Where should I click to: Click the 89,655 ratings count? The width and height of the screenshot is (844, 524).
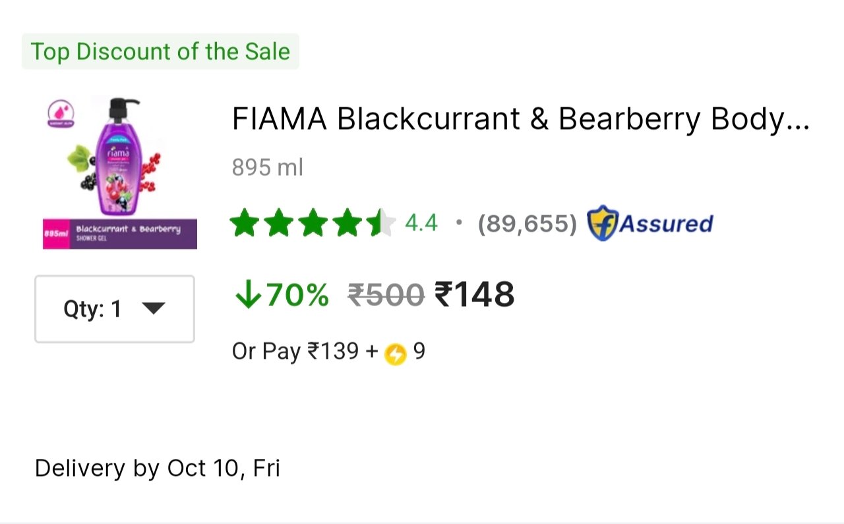pos(527,224)
